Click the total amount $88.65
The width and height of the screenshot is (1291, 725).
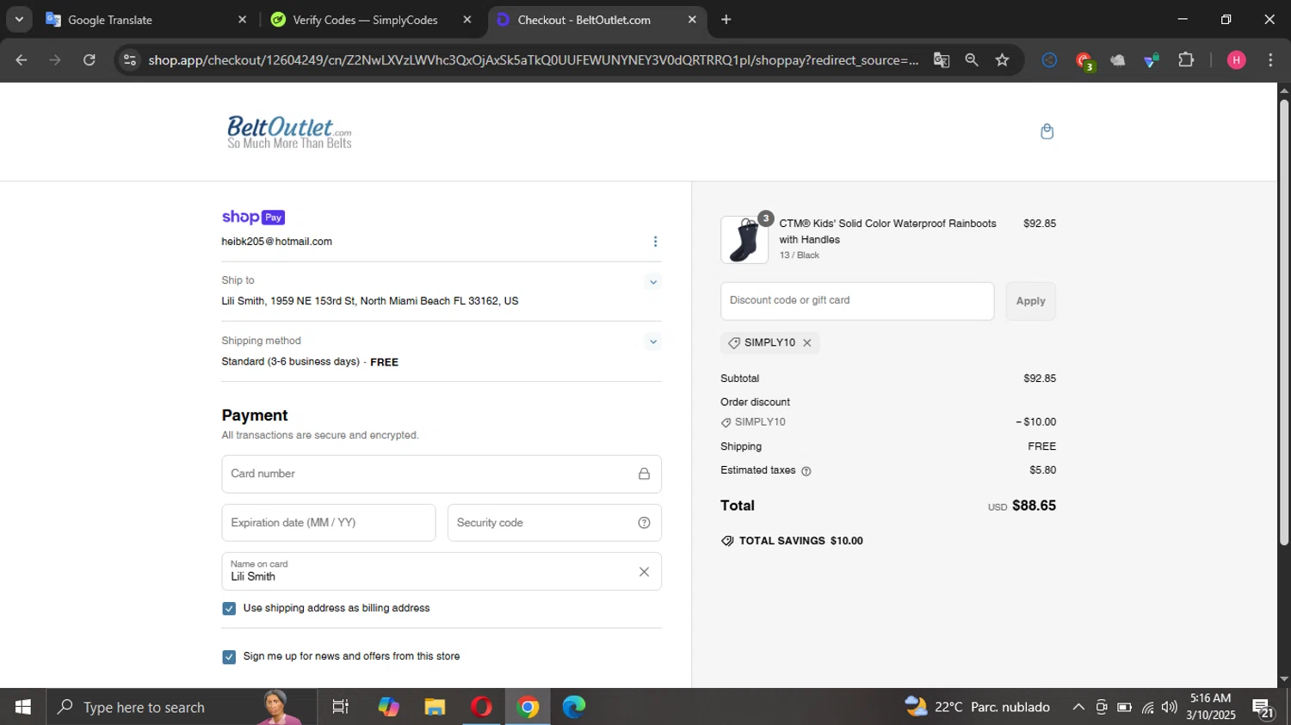click(x=1034, y=506)
